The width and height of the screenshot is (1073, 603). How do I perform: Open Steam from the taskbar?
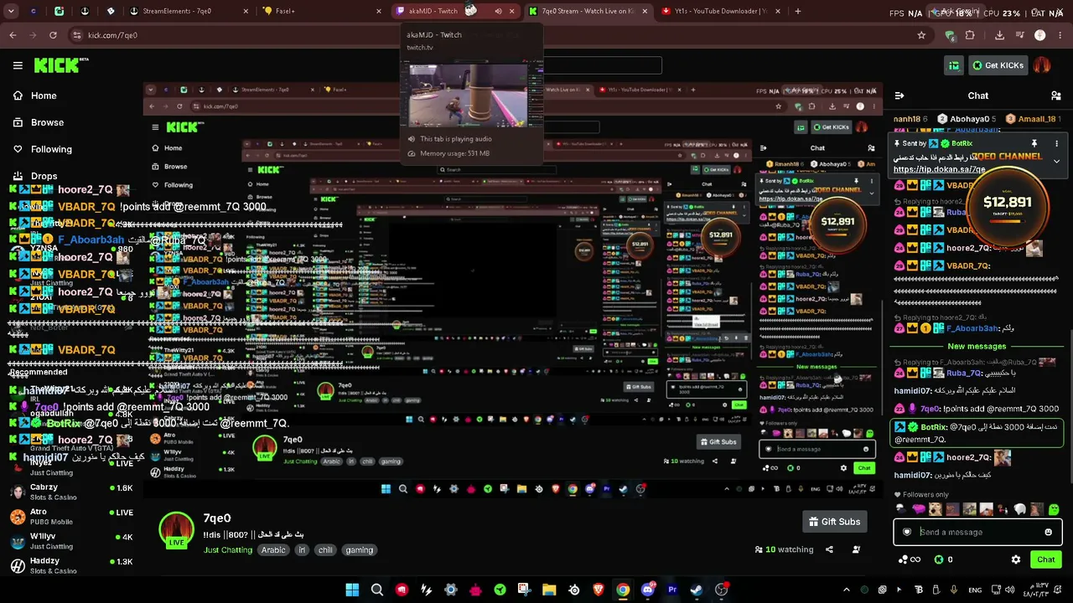[x=697, y=590]
